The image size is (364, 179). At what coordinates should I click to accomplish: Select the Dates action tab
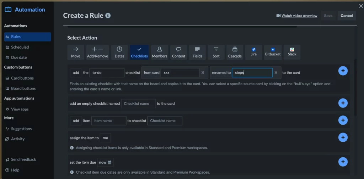tap(119, 52)
